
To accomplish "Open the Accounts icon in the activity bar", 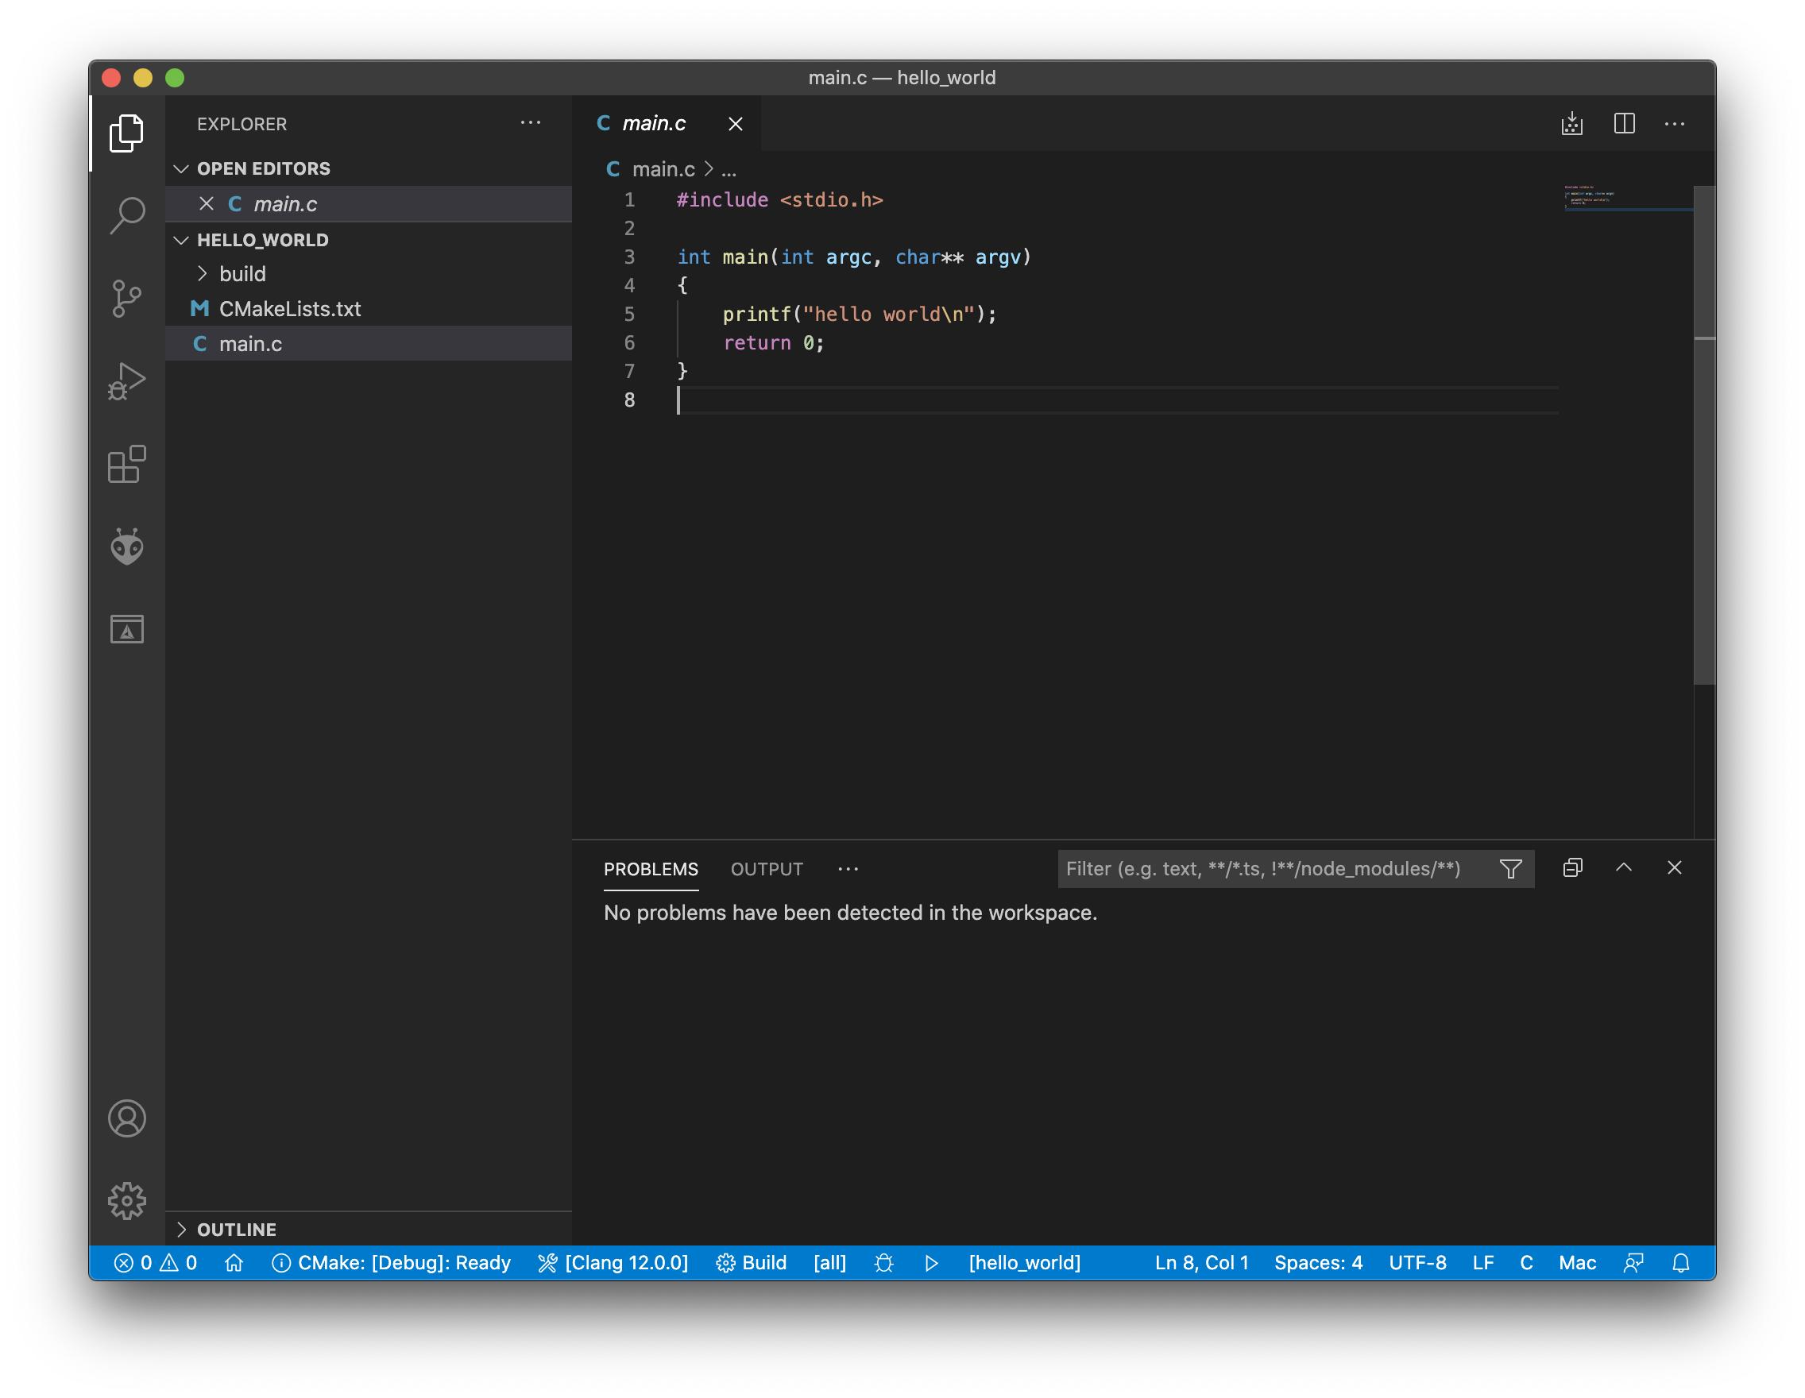I will (x=126, y=1118).
